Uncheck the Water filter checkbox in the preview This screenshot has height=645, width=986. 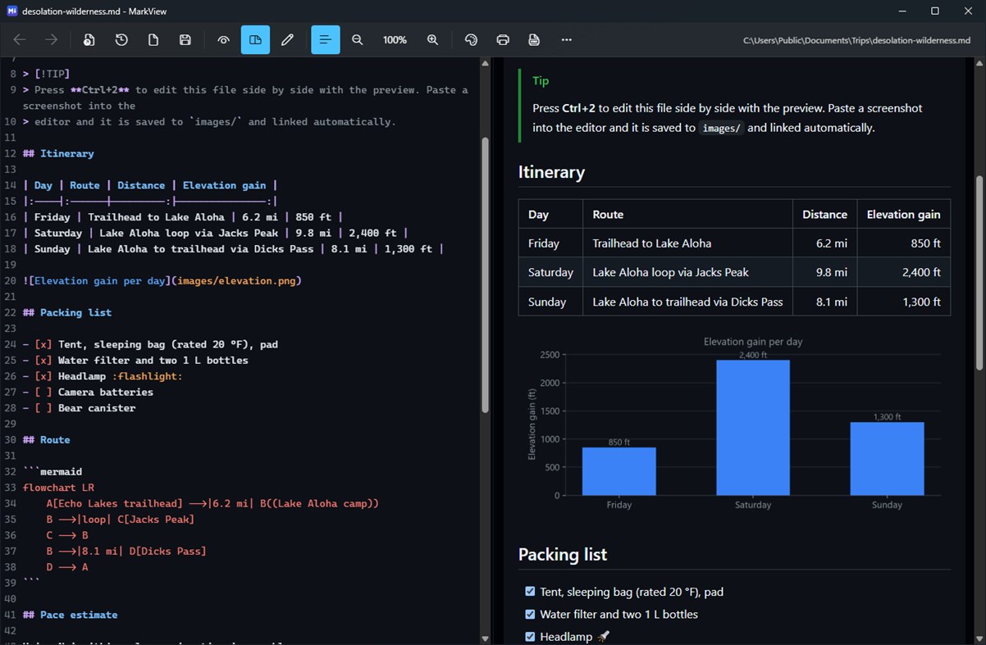(x=530, y=614)
